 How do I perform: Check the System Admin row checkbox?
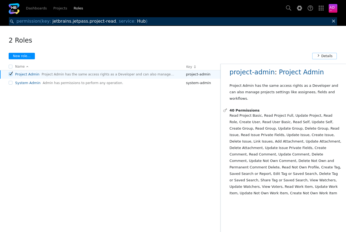(x=11, y=83)
